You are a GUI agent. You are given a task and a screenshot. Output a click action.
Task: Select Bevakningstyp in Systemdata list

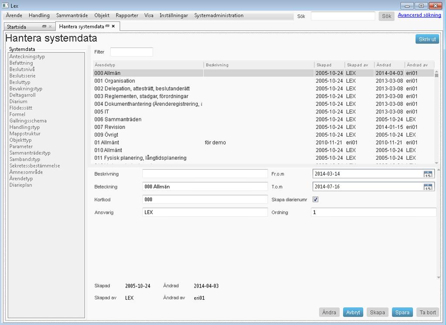[x=26, y=89]
